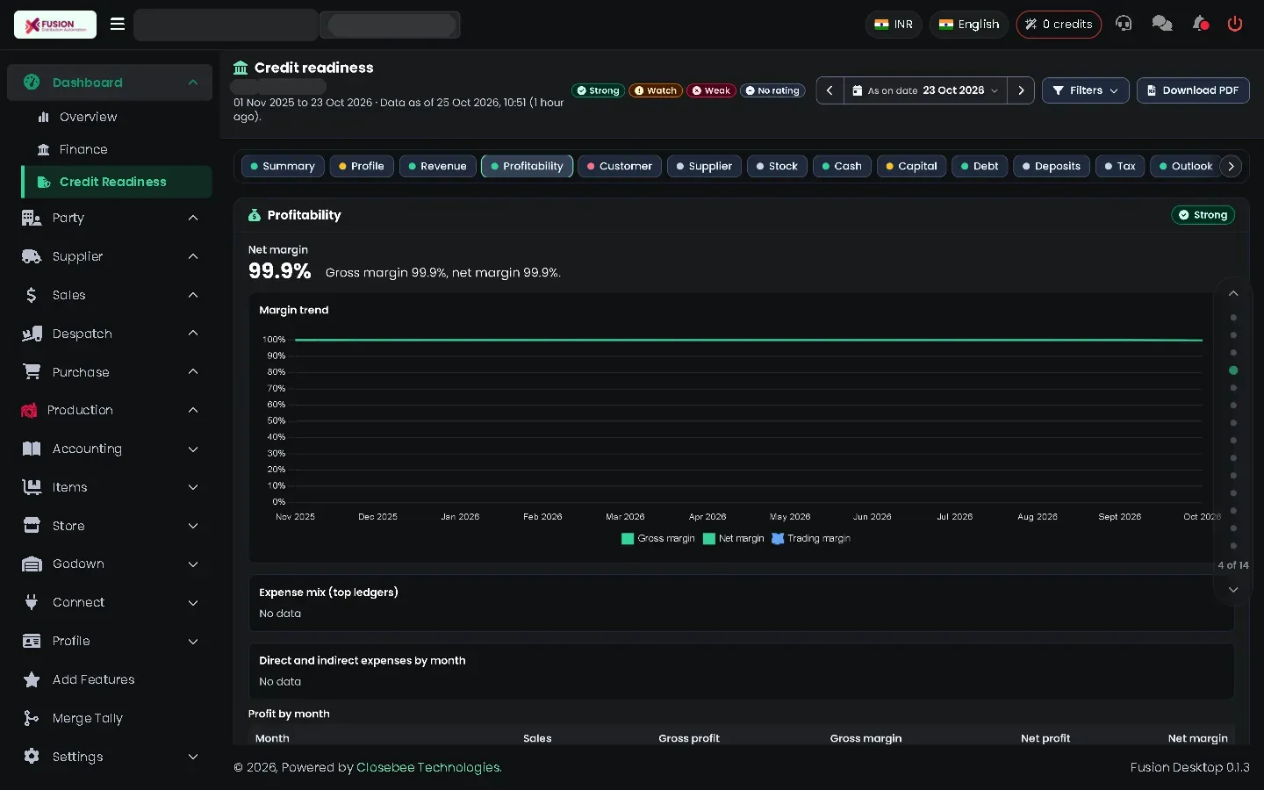
Task: Open the As on date dropdown
Action: point(925,90)
